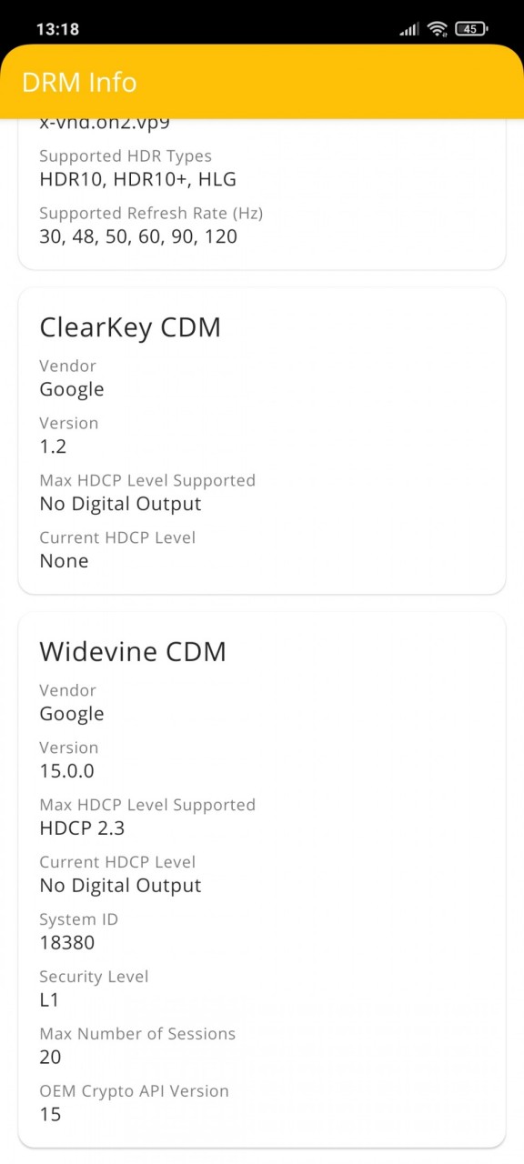Tap Widevine Current HDCP Level value
The width and height of the screenshot is (524, 1164).
[120, 886]
